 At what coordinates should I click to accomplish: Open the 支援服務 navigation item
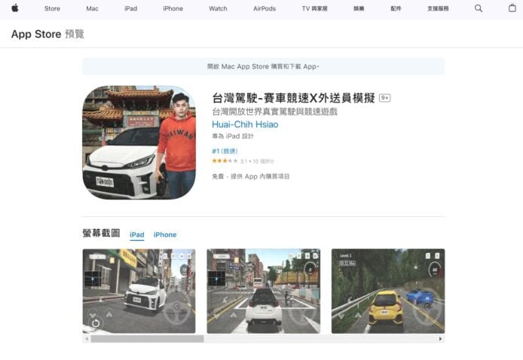coord(438,9)
